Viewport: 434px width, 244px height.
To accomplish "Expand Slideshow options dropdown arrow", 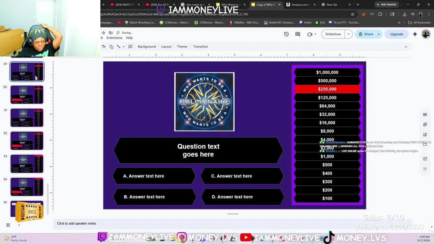I will pyautogui.click(x=348, y=34).
